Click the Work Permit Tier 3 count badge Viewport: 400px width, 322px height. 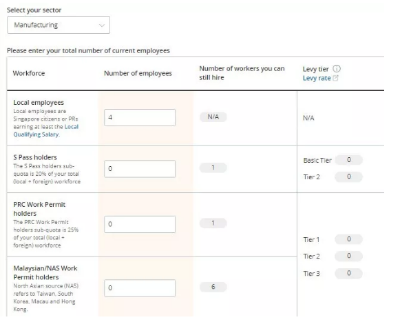tap(348, 273)
